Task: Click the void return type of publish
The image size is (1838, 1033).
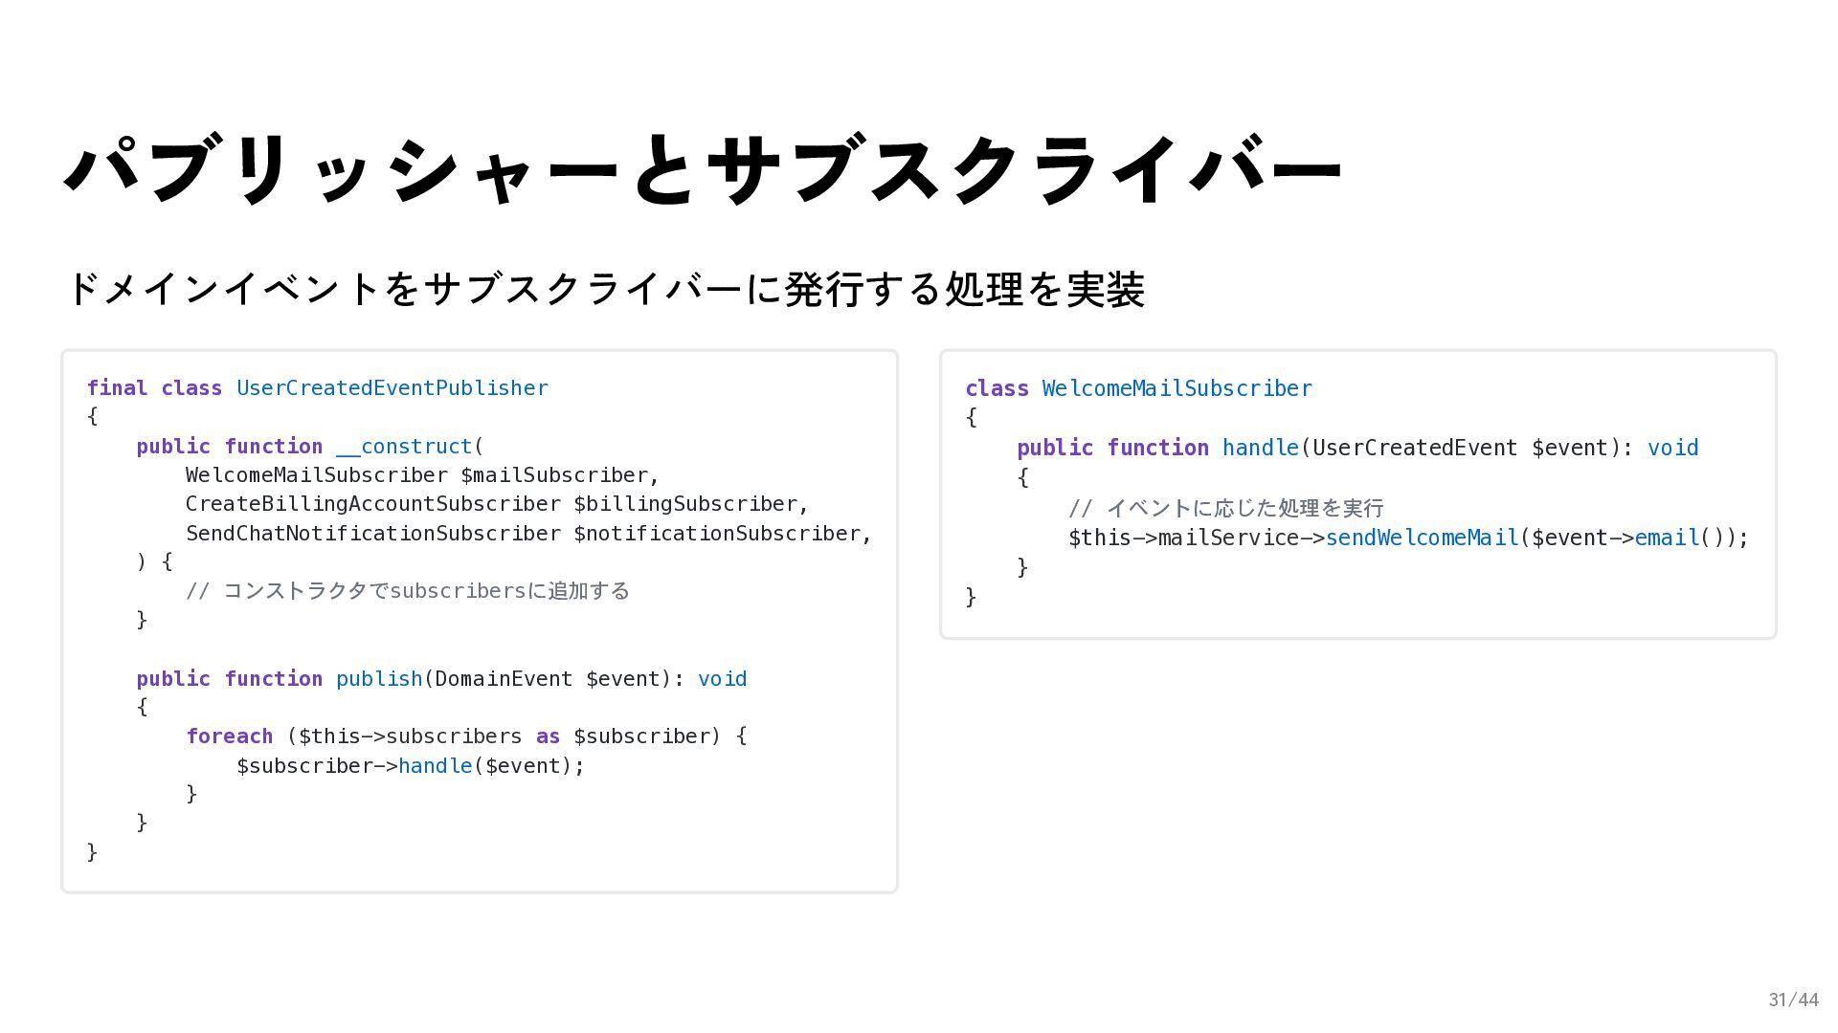Action: (722, 679)
